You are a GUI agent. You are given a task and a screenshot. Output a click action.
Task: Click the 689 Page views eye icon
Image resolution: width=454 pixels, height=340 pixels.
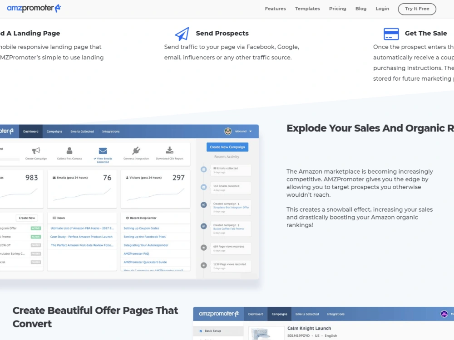[x=204, y=248]
